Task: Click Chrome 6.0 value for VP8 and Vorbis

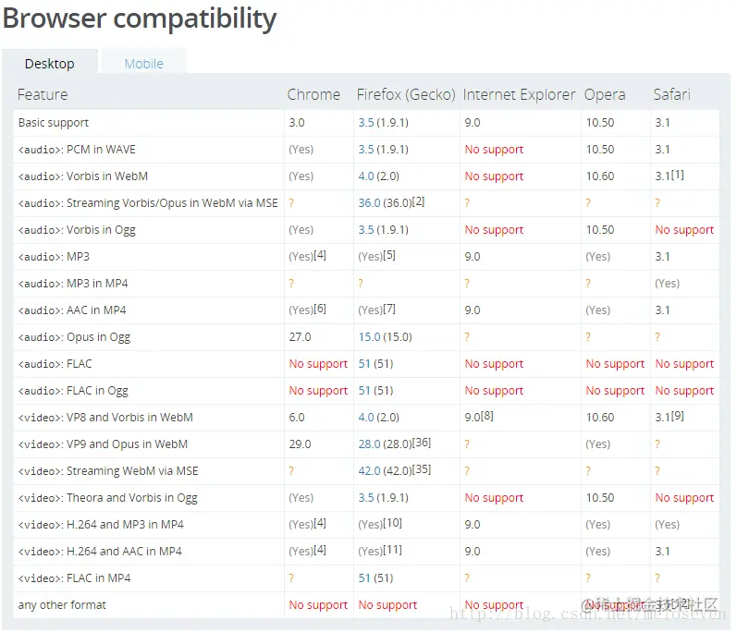Action: tap(297, 417)
